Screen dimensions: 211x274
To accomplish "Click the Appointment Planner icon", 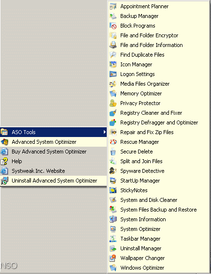I will [x=113, y=6].
